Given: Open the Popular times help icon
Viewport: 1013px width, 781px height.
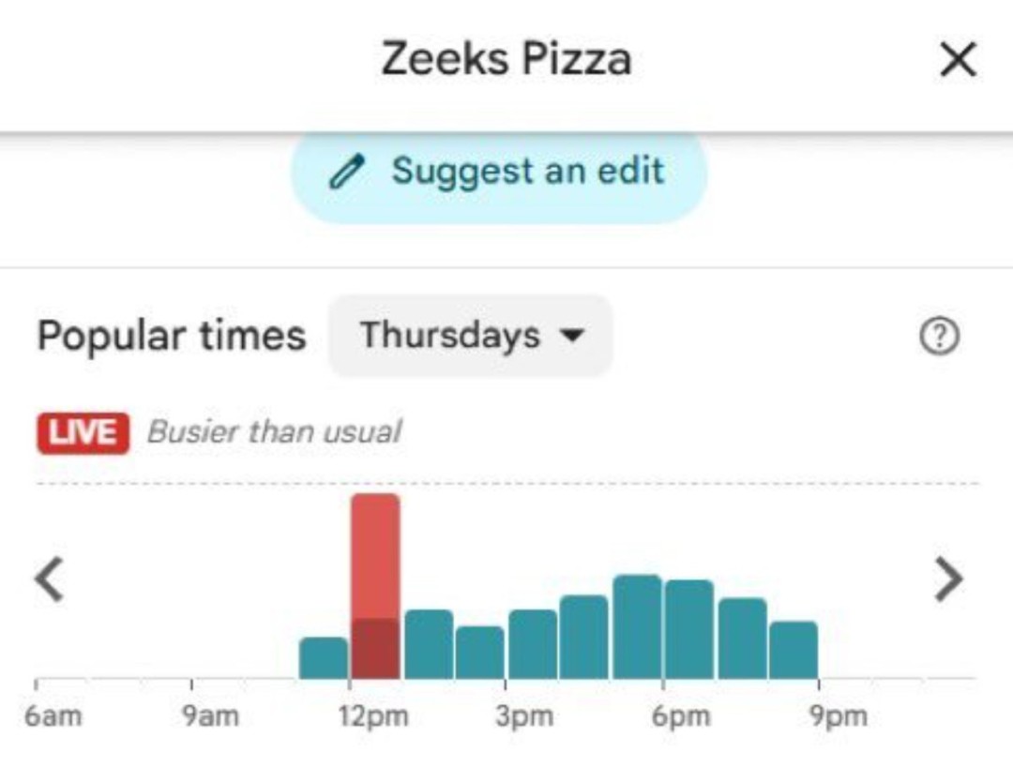Looking at the screenshot, I should [940, 337].
